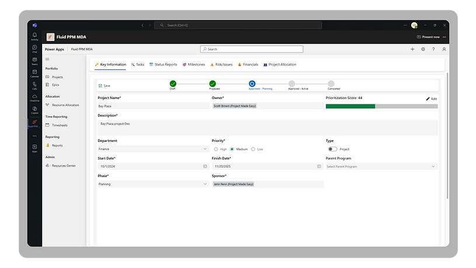Open Projects in the Portfolio section
Viewport: 476px width, 268px height.
[55, 77]
